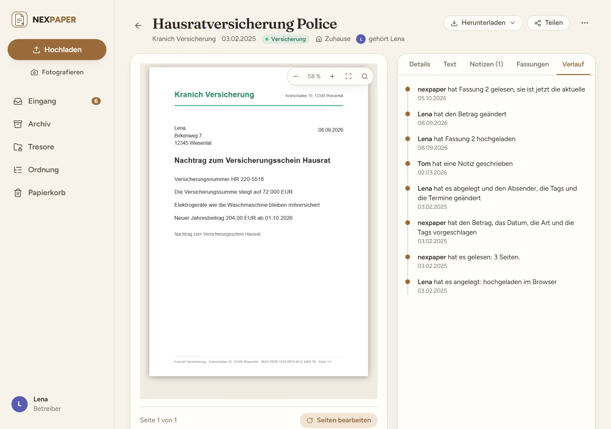Click the Hochladen upload button

click(57, 50)
